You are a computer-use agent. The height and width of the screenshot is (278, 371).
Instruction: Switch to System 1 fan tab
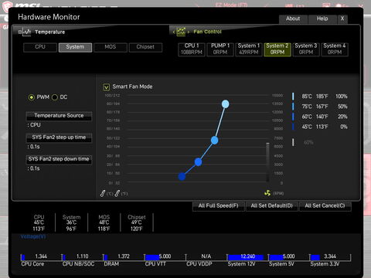[x=249, y=49]
